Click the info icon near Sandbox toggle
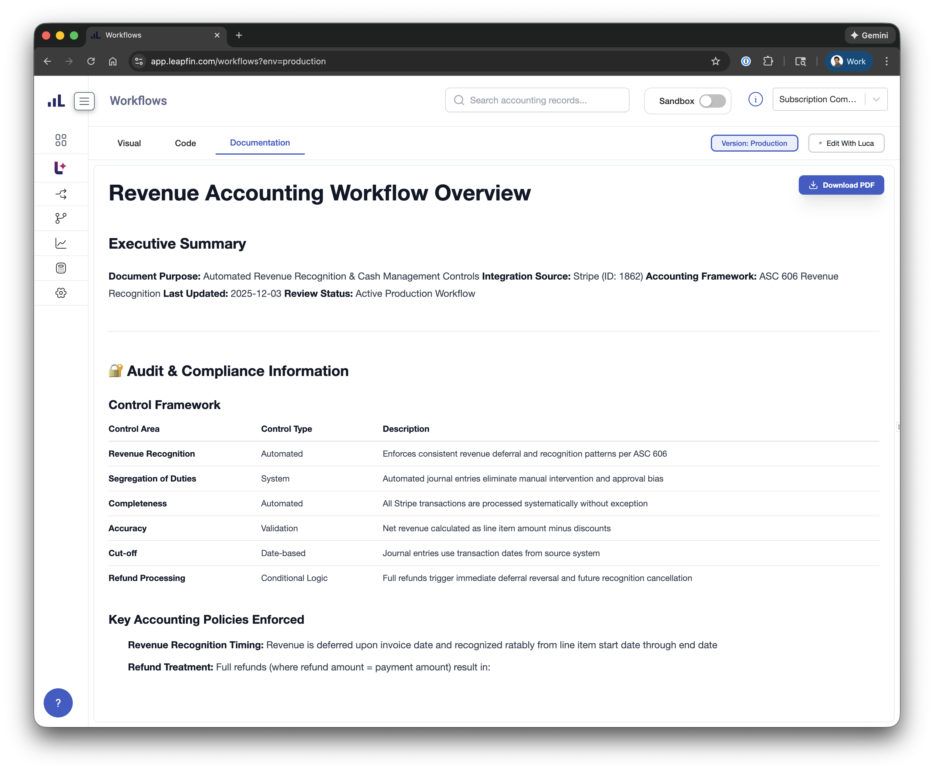Screen dimensions: 934x772 coord(756,100)
